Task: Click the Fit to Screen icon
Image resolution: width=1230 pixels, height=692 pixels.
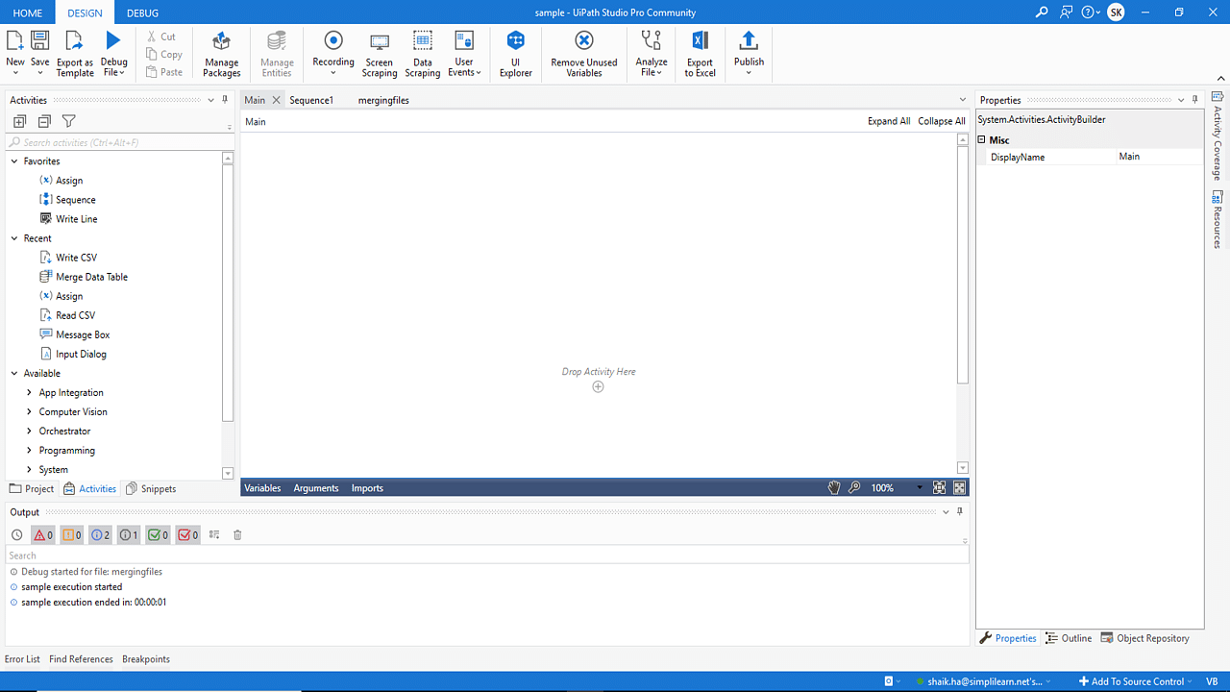Action: tap(939, 488)
